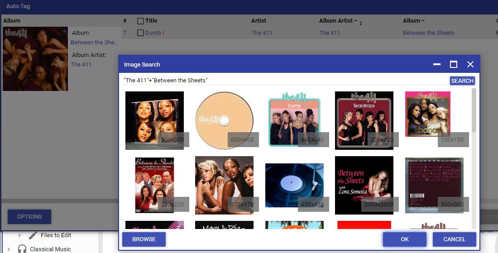Expand the Files to Edit tree node

pyautogui.click(x=19, y=235)
